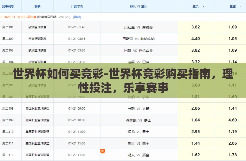Select match number 周二309
The image size is (246, 161).
tap(8, 120)
